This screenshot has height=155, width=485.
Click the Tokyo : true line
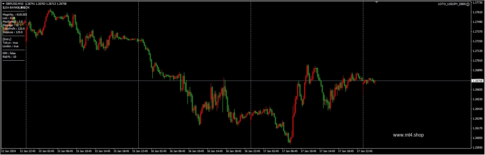10,43
